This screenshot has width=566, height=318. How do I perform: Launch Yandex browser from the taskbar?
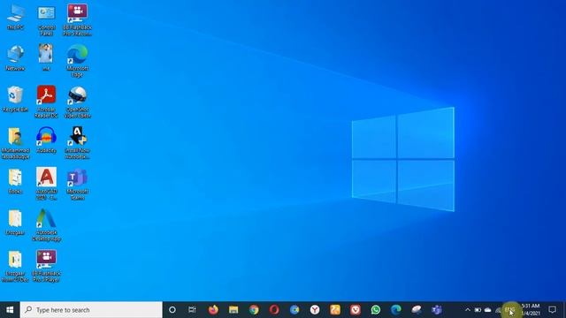click(315, 310)
